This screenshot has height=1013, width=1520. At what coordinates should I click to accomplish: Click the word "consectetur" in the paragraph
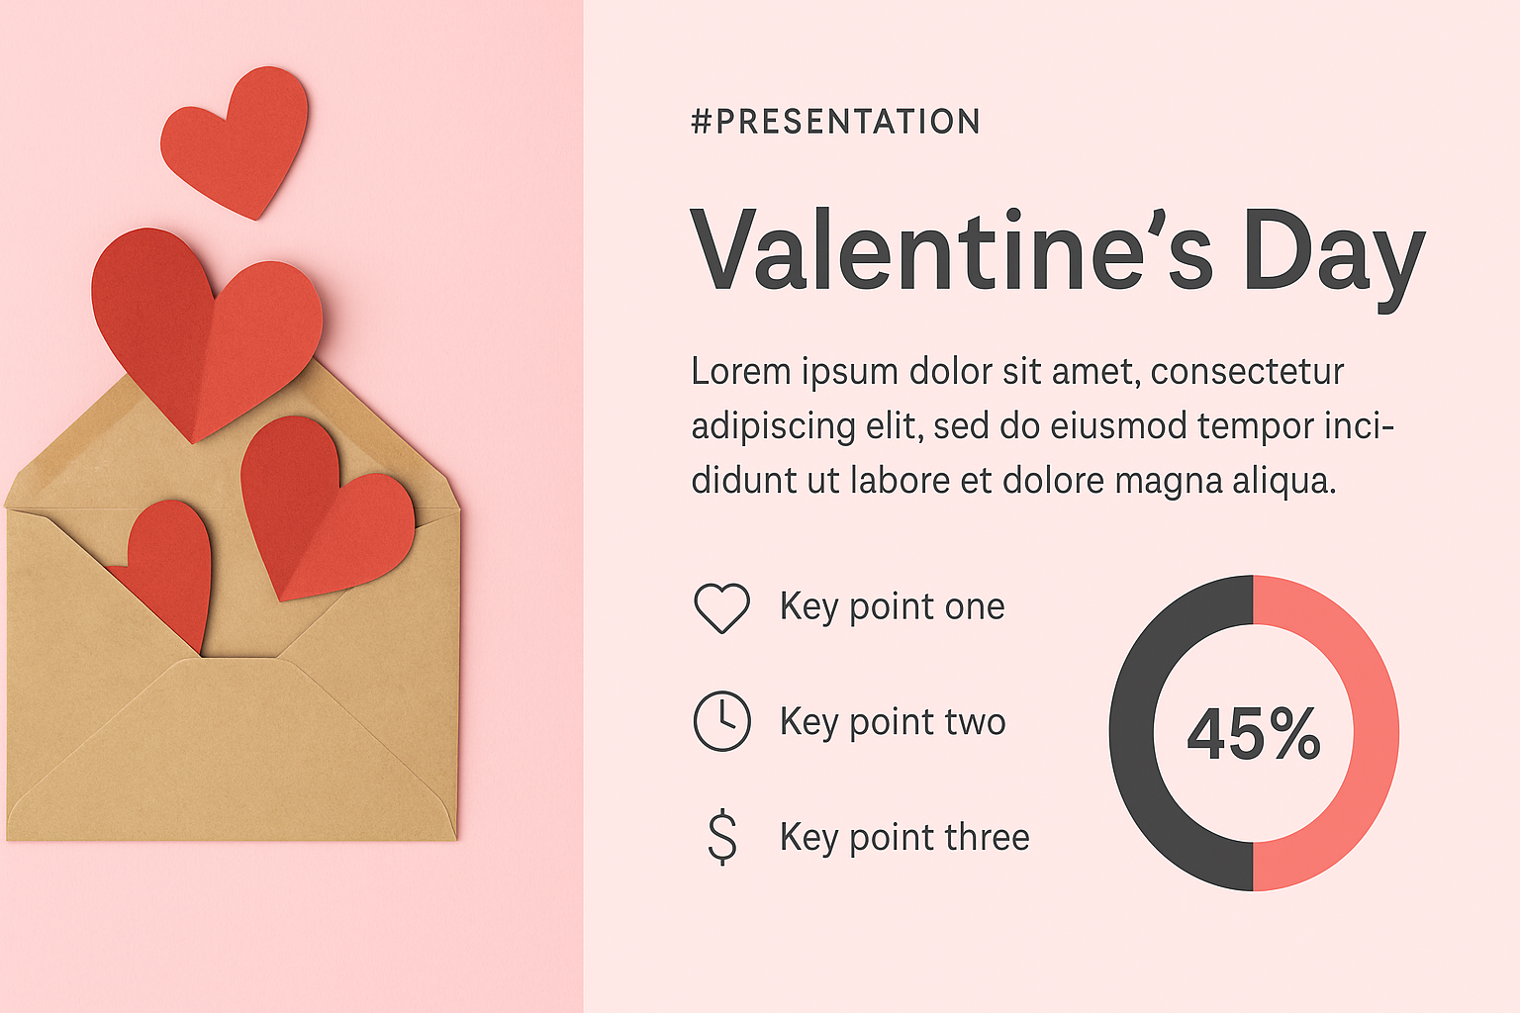pos(1247,372)
